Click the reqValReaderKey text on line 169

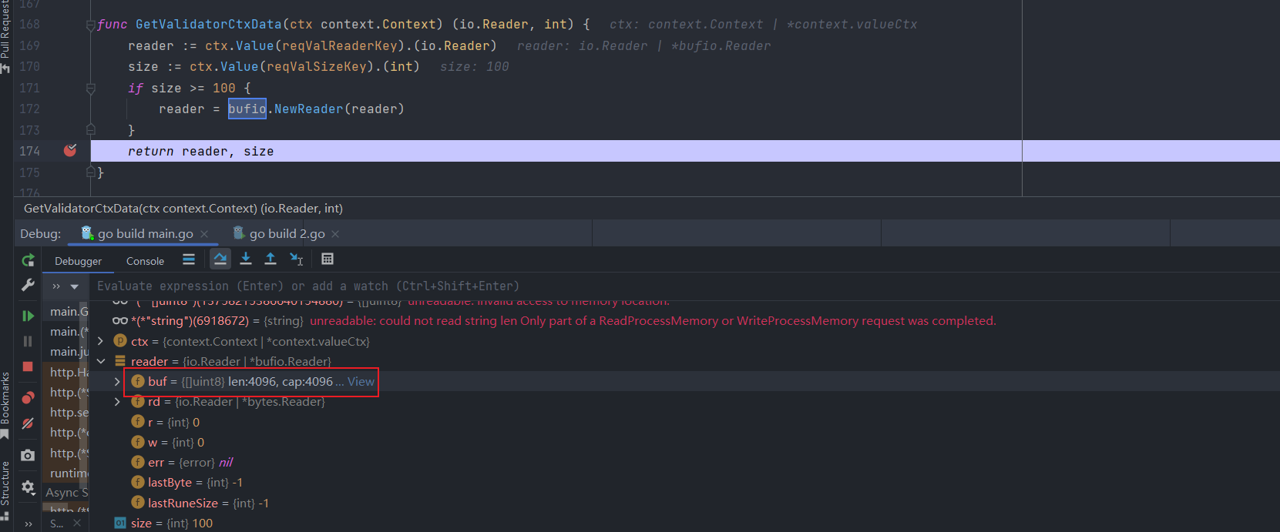(x=340, y=45)
